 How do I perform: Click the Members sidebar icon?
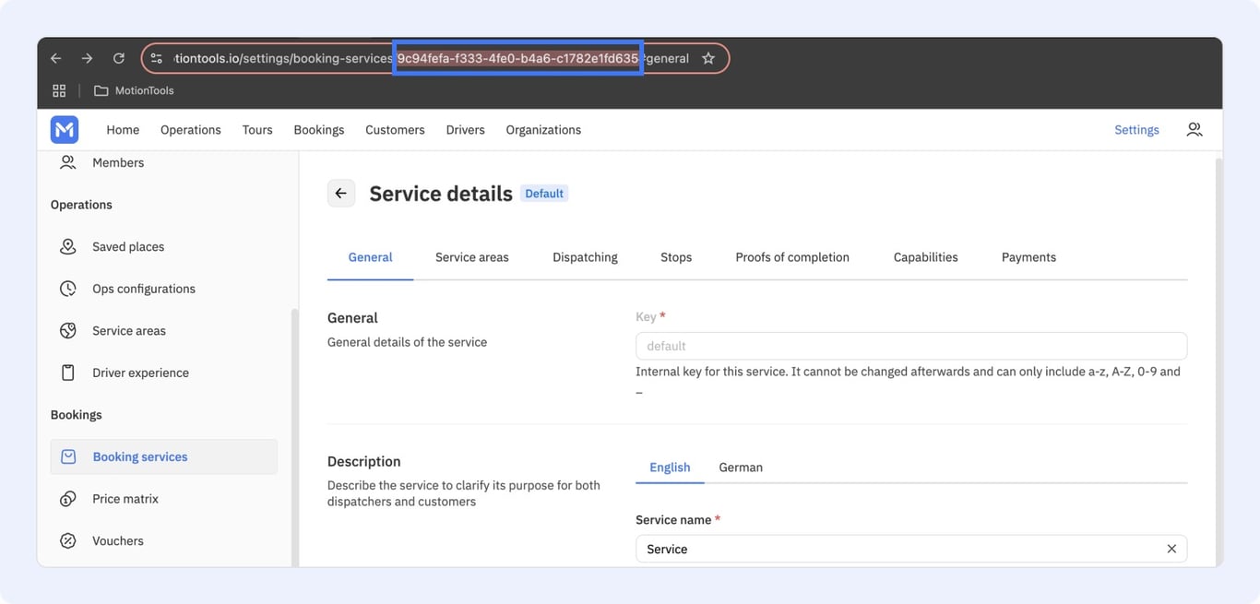(x=68, y=162)
